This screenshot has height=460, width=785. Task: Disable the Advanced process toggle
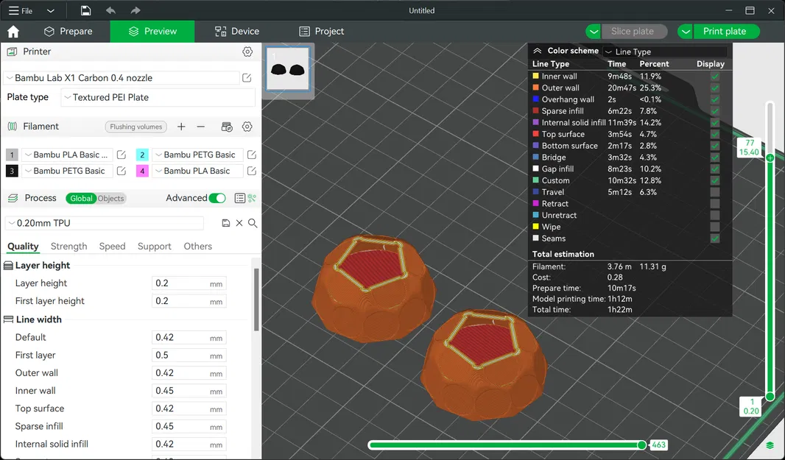[217, 198]
